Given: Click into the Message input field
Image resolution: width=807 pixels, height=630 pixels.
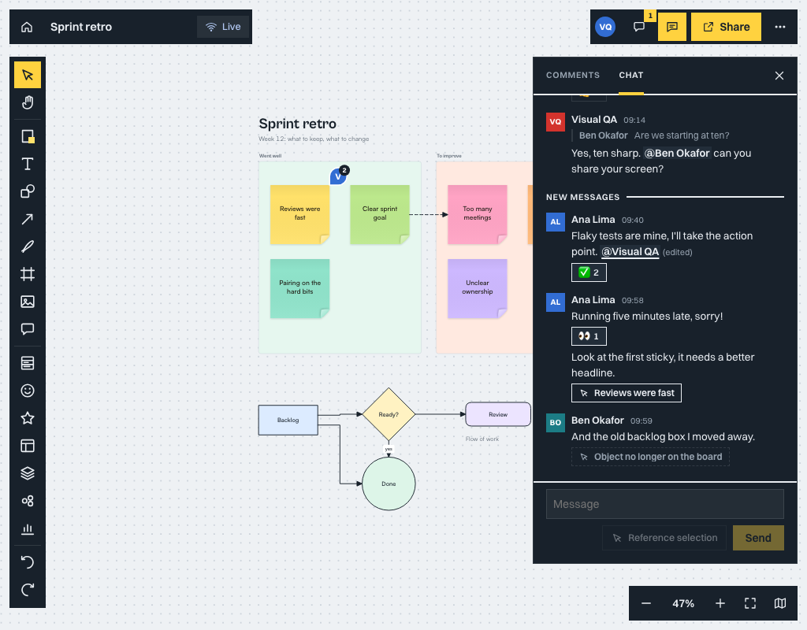Looking at the screenshot, I should pyautogui.click(x=664, y=504).
